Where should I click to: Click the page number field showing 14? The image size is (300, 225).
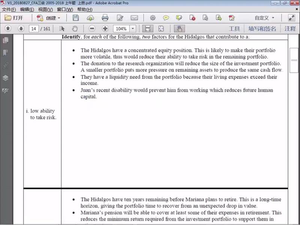tap(34, 29)
